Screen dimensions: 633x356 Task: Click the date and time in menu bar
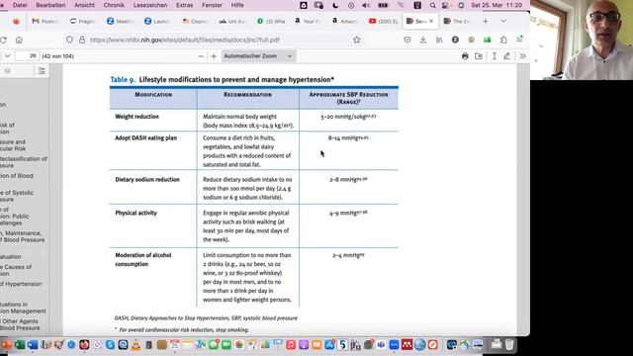tap(497, 5)
